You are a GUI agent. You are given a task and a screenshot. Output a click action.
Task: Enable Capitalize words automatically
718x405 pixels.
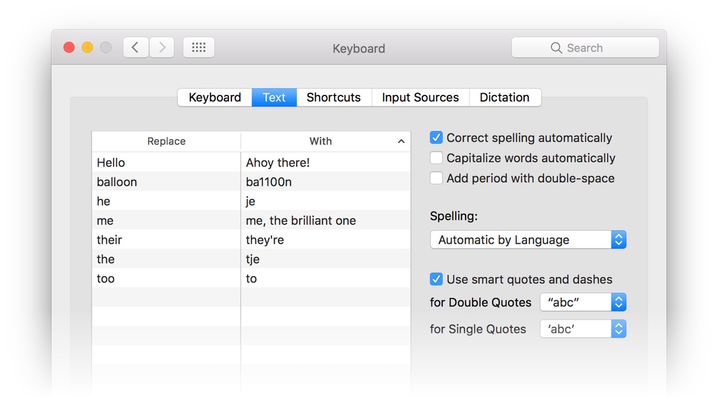pos(436,158)
